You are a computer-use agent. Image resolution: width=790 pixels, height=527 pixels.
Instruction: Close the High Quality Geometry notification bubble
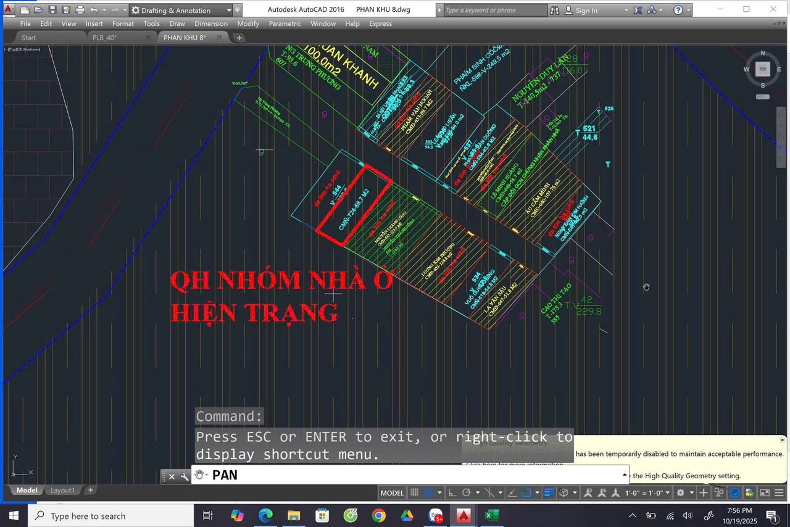783,439
